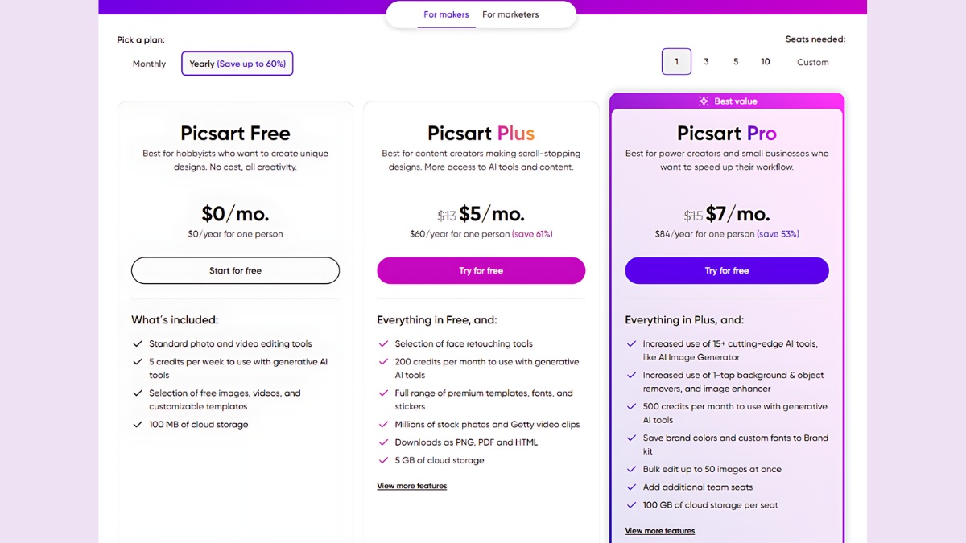Click the Best value sparkle icon
The width and height of the screenshot is (966, 543).
tap(704, 101)
